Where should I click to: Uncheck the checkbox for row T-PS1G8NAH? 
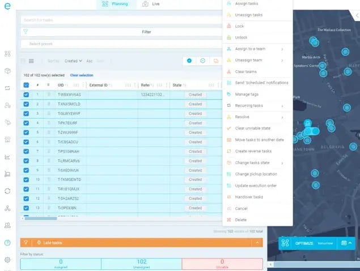[x=26, y=151]
